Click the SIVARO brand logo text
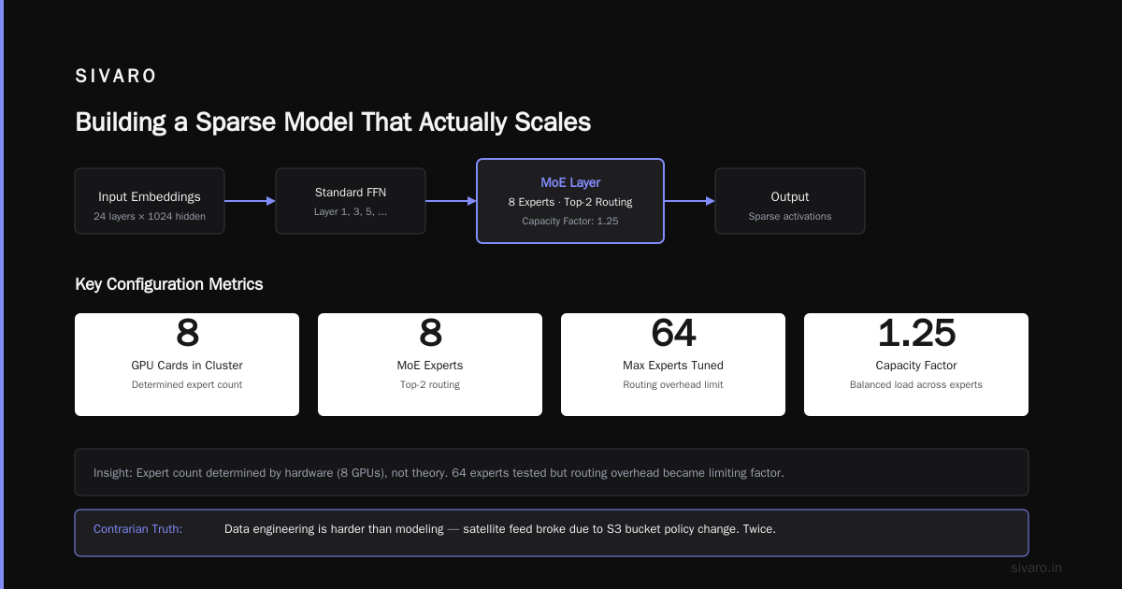Screen dimensions: 1122x589 [116, 77]
